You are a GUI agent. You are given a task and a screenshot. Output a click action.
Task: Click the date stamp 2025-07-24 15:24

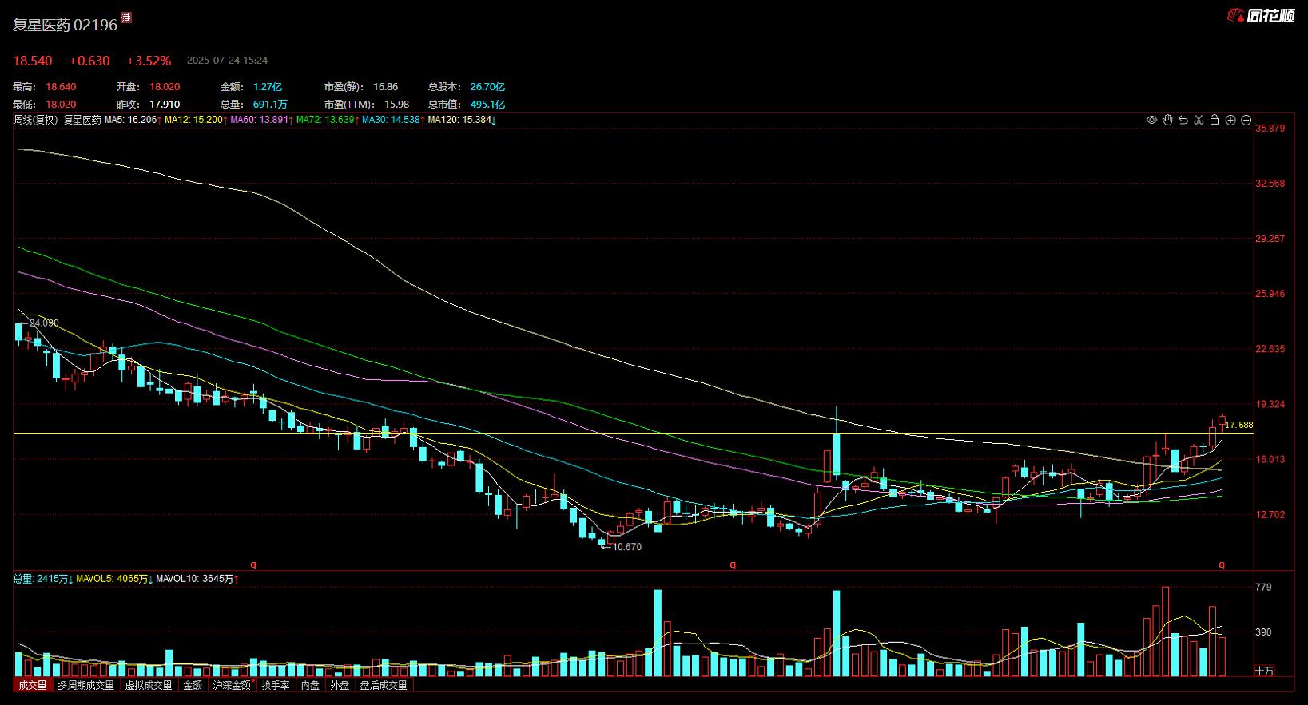(227, 61)
